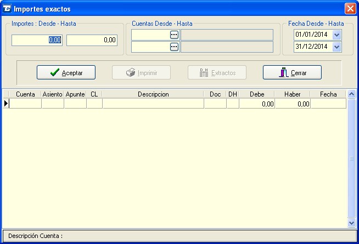Click the first account description display box

tap(227, 35)
